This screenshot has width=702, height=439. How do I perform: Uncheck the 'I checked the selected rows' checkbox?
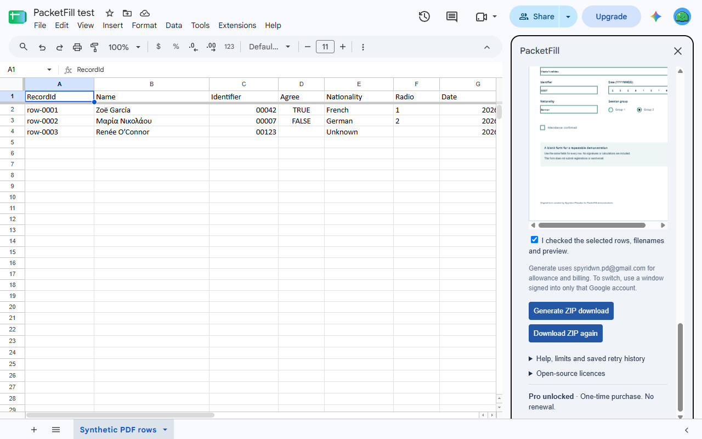(535, 240)
